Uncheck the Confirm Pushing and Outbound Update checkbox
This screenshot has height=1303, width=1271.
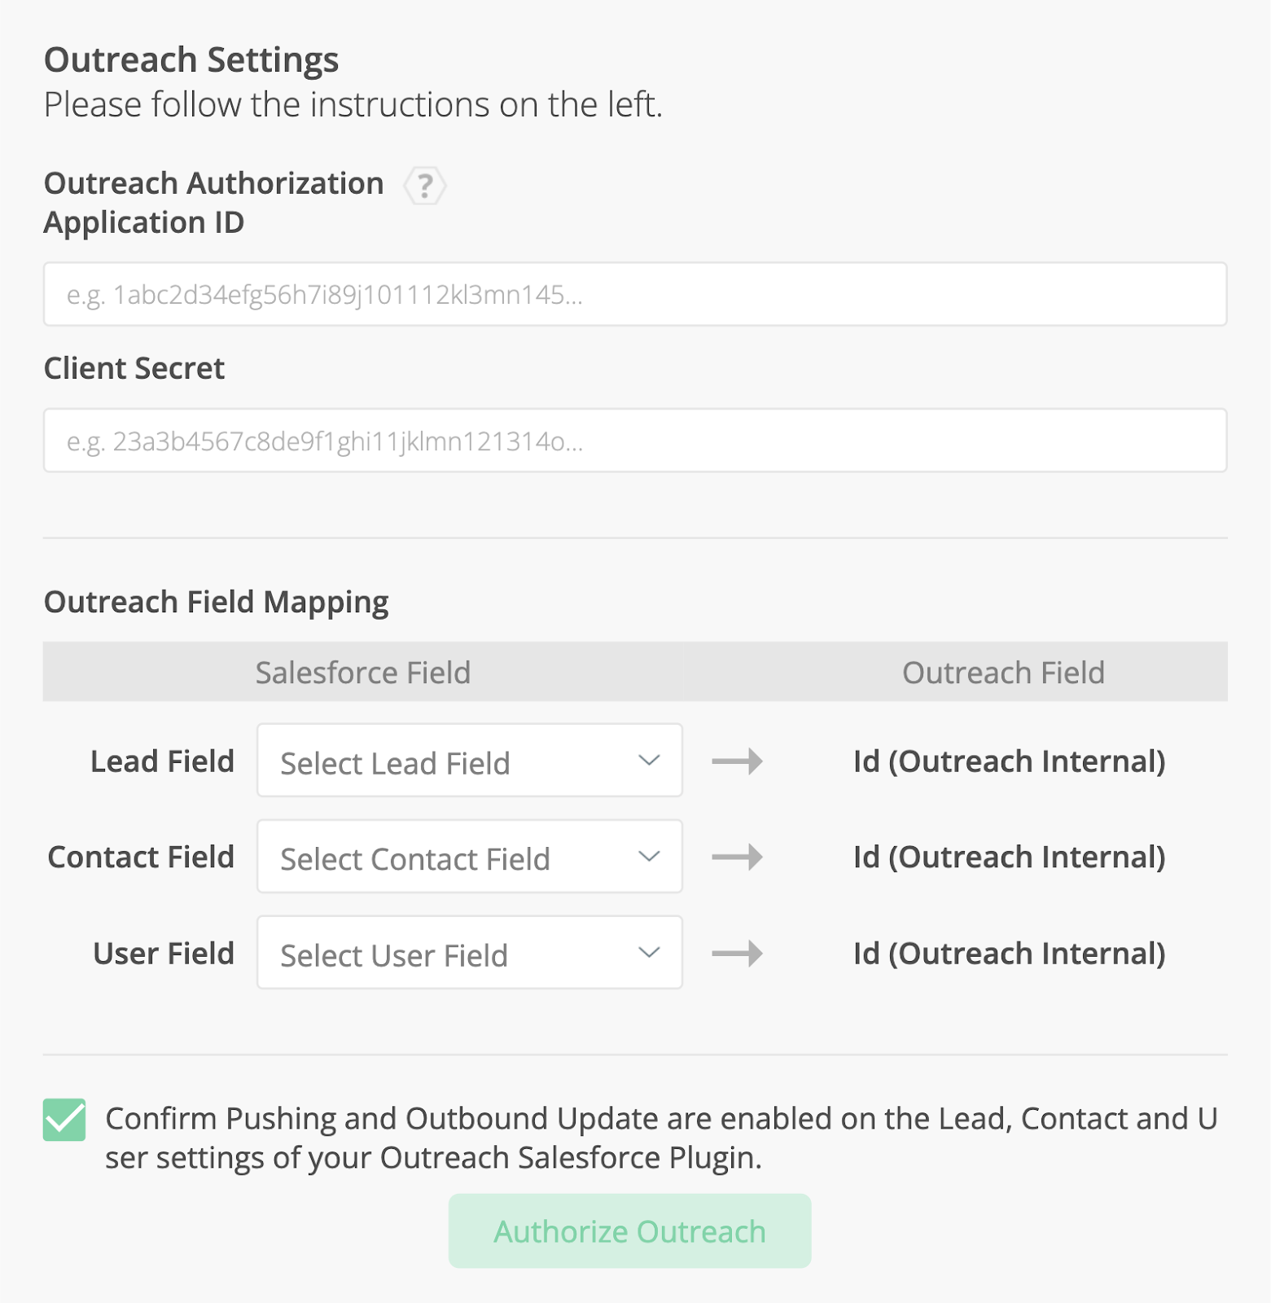pos(64,1120)
